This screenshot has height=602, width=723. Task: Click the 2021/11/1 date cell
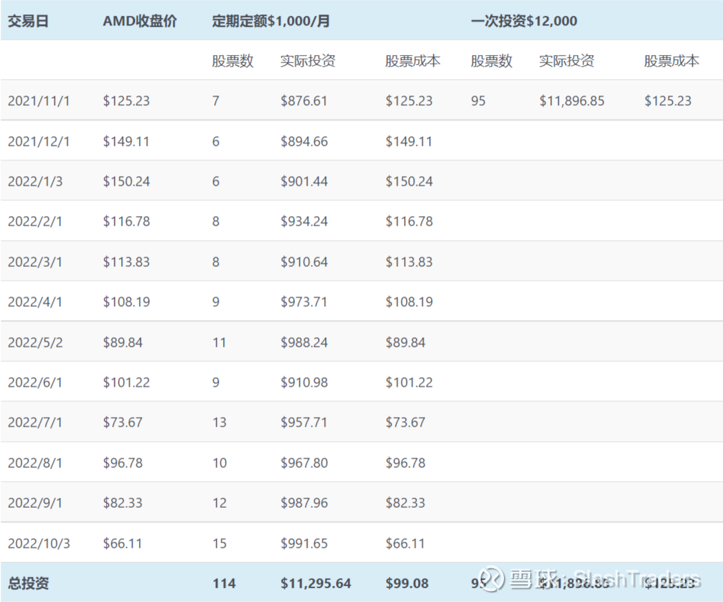(39, 101)
